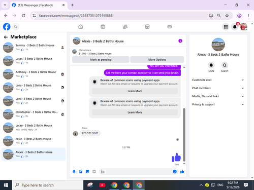
Task: Open the Sammy - 3 Beds 2 Baths House chat
Action: pos(34,47)
